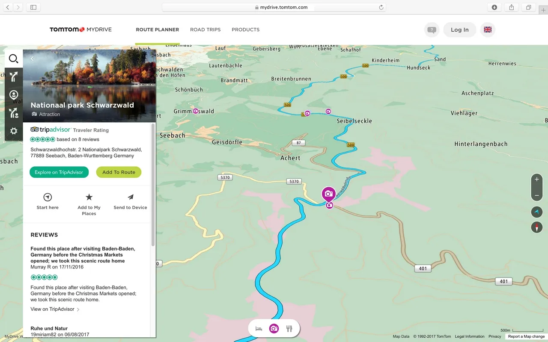The width and height of the screenshot is (548, 342).
Task: Click the map compass orientation control
Action: (x=536, y=227)
